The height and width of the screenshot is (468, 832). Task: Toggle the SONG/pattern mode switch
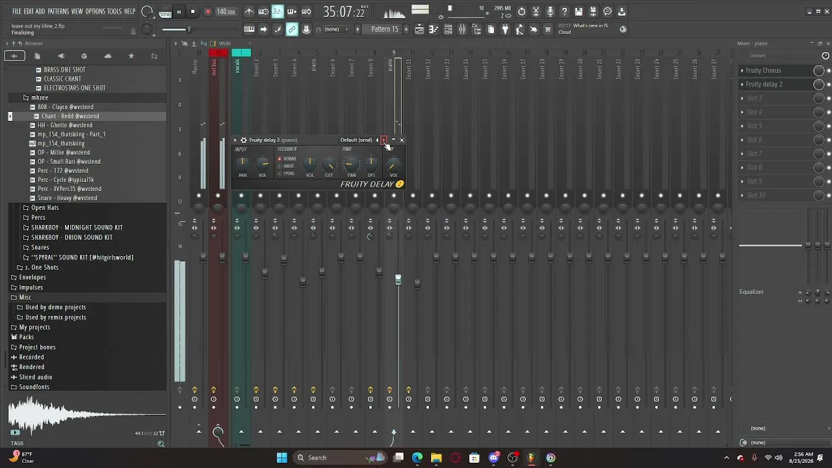tap(165, 12)
